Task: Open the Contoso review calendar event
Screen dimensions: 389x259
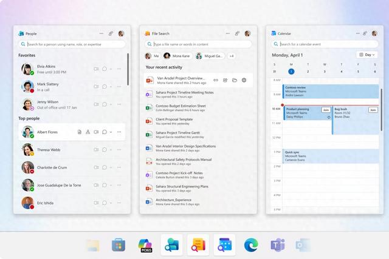Action: pyautogui.click(x=331, y=92)
